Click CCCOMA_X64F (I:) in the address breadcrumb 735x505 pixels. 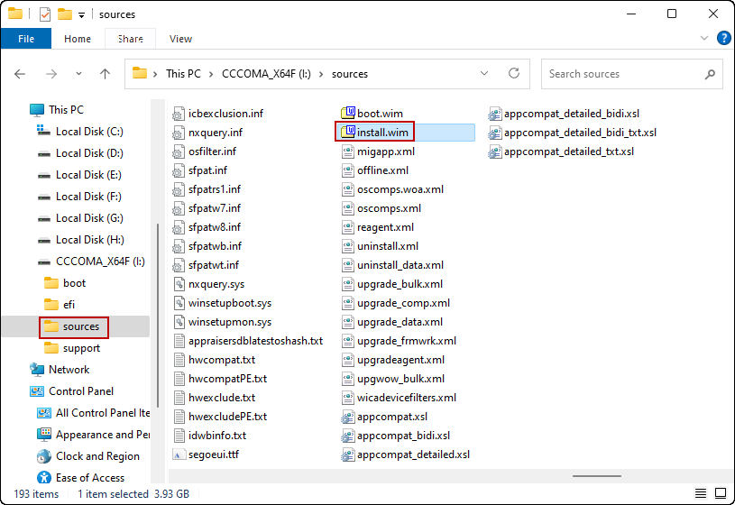pos(266,74)
